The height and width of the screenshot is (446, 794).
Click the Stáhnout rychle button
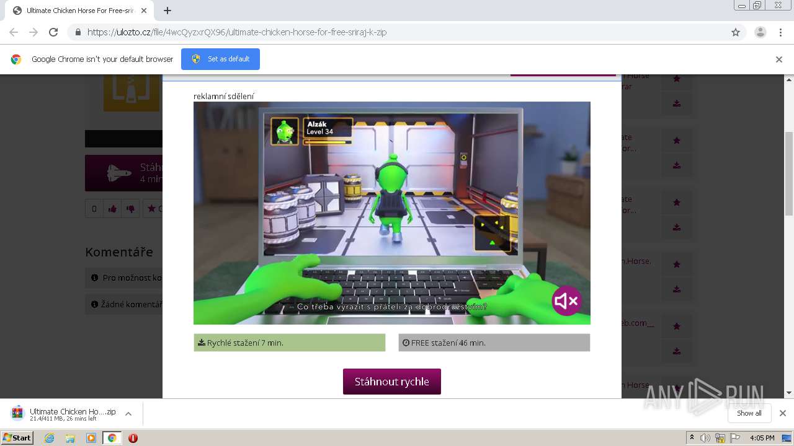click(392, 382)
